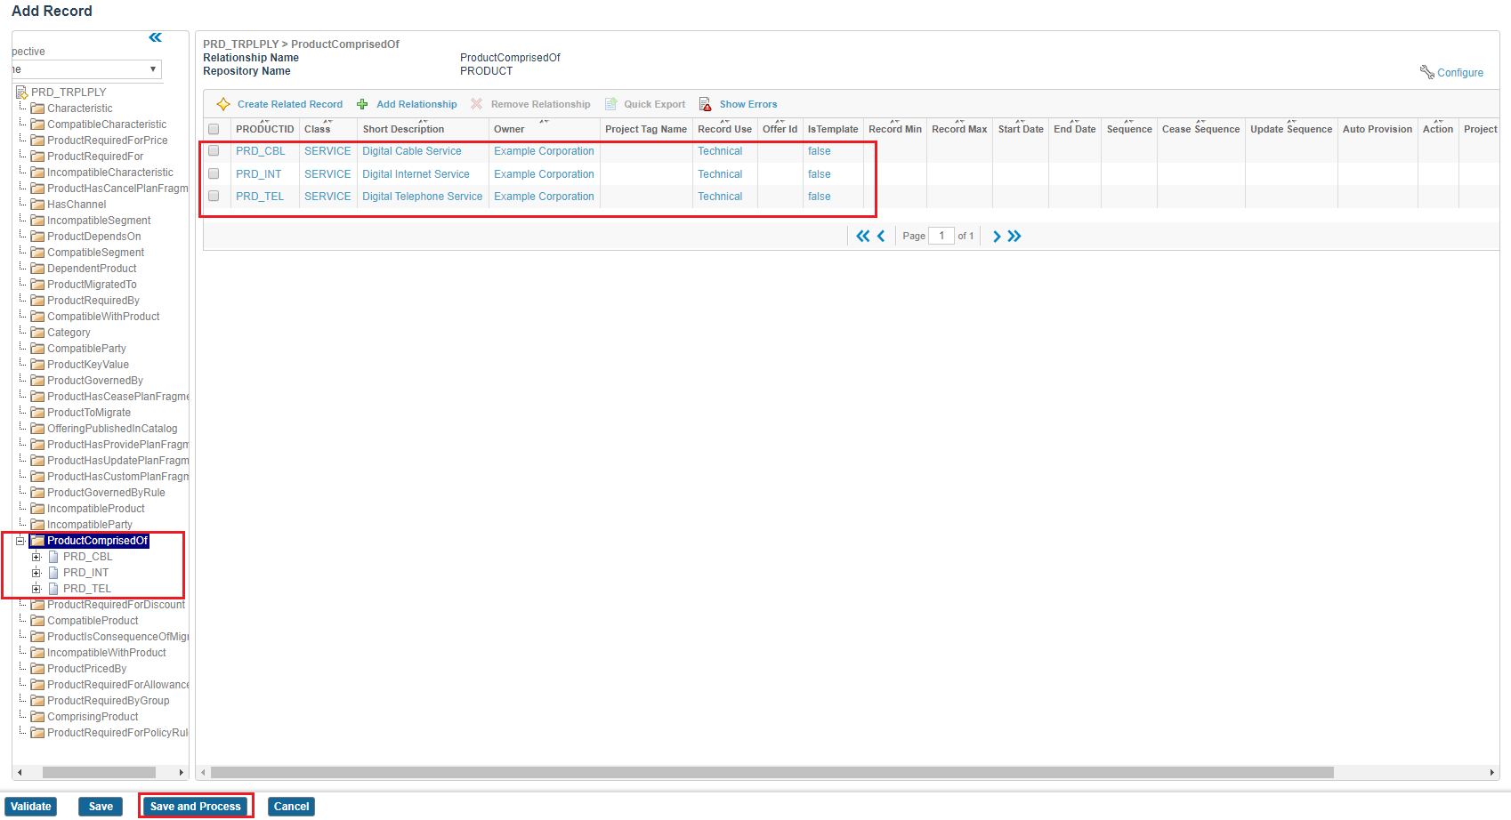Click the Validate button
1511x820 pixels.
pyautogui.click(x=31, y=807)
